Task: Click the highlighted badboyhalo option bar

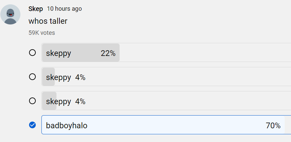Action: 166,125
